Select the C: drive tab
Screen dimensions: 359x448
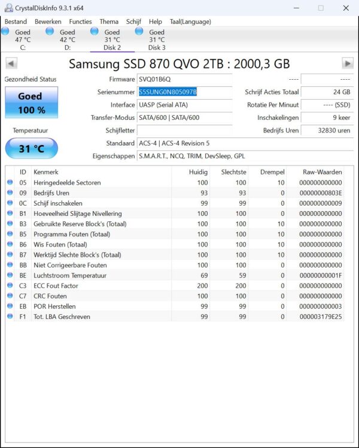pyautogui.click(x=23, y=40)
